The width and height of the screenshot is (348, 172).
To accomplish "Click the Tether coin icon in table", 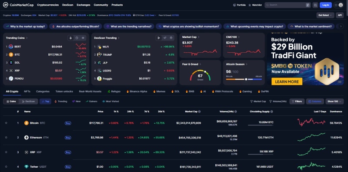I will pyautogui.click(x=27, y=167).
